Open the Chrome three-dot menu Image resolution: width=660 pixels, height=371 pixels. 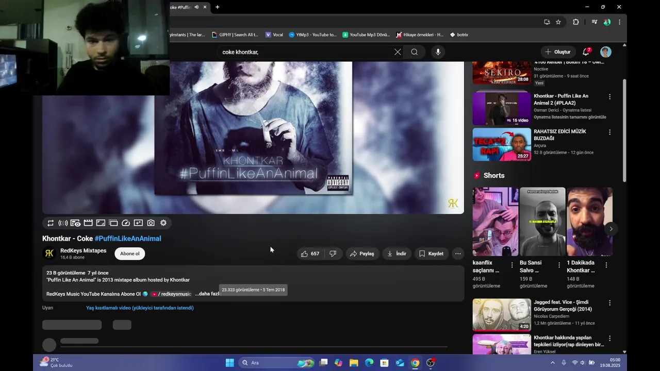tap(619, 22)
